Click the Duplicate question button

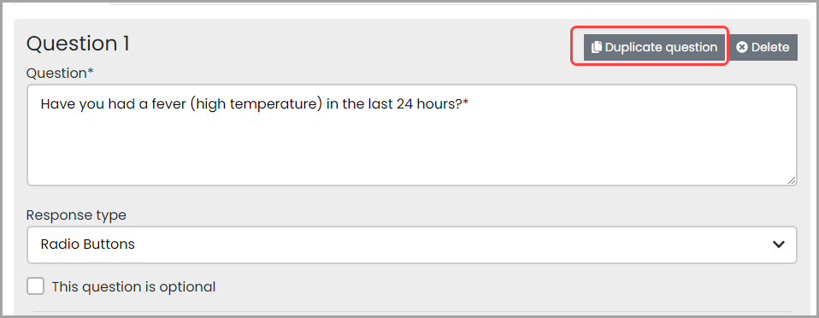pos(654,48)
